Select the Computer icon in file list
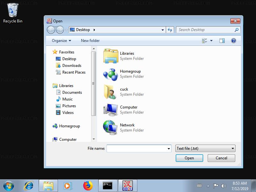 pyautogui.click(x=111, y=110)
